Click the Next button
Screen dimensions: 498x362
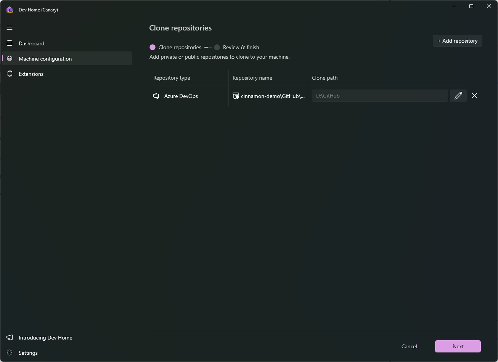(x=458, y=346)
